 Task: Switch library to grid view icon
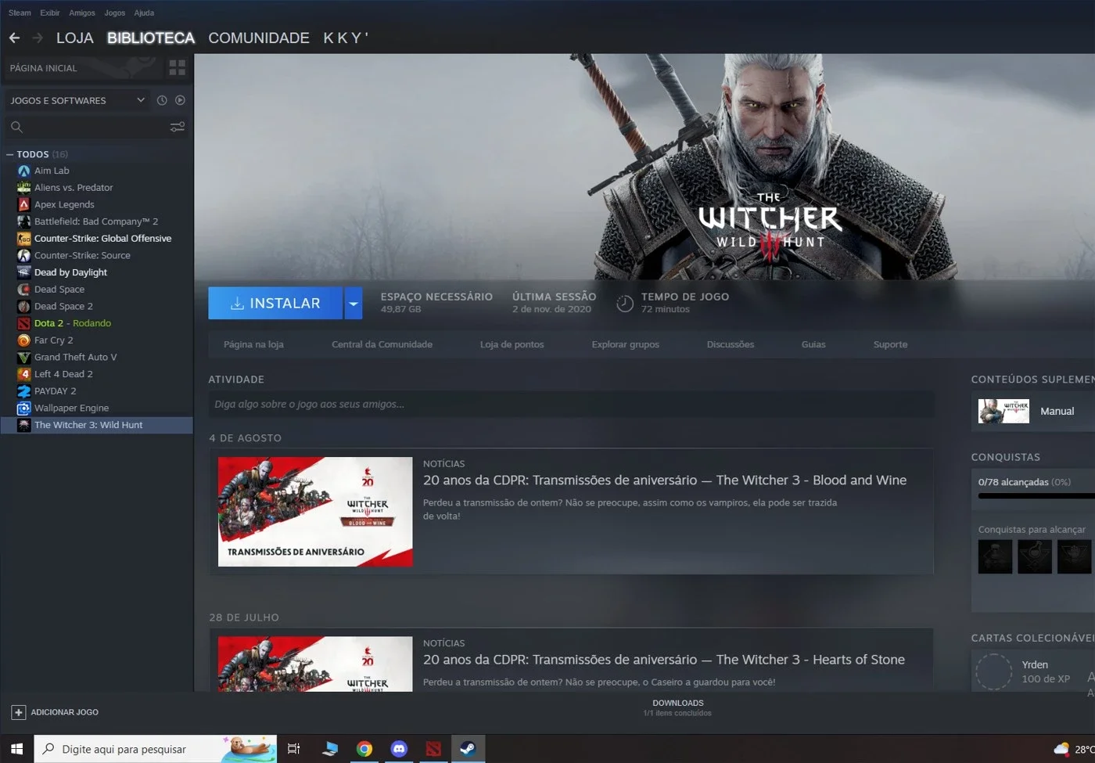[178, 68]
